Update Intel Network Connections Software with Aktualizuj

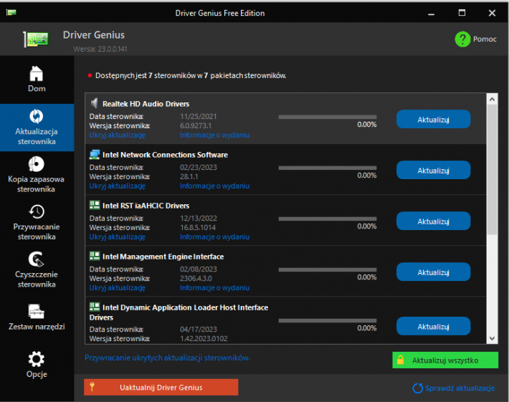click(433, 170)
